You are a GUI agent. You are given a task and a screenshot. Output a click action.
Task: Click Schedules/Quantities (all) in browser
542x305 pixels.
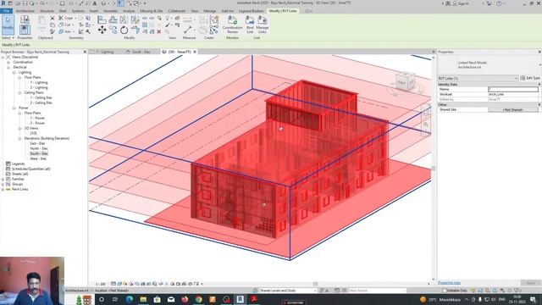click(30, 169)
